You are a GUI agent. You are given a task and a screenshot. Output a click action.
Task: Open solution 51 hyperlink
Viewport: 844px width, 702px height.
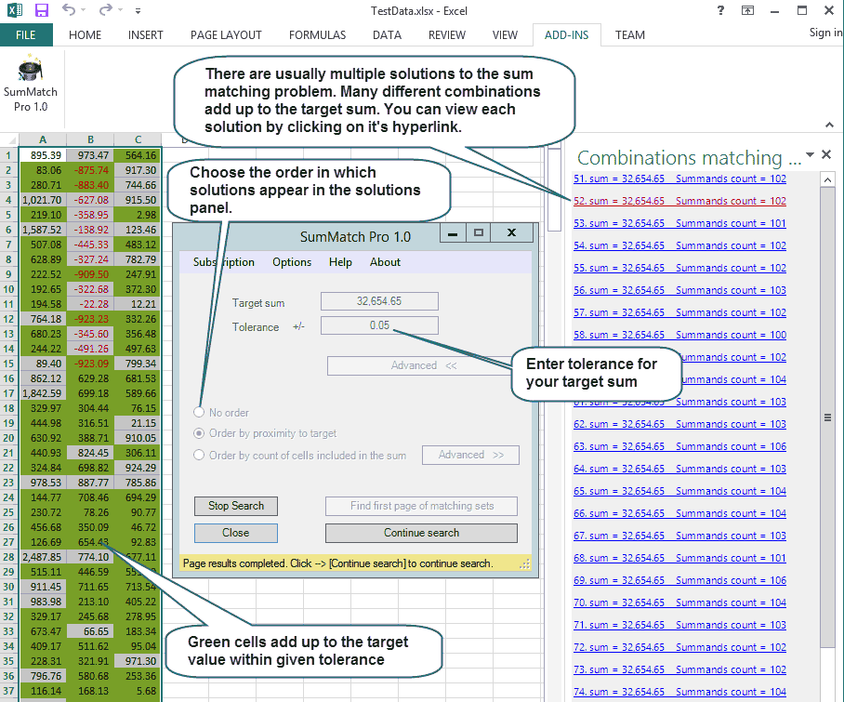click(679, 179)
